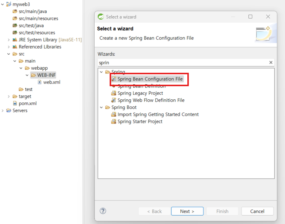Viewport: 285px width, 224px height.
Task: Select the myweb3 project icon
Action: point(8,4)
